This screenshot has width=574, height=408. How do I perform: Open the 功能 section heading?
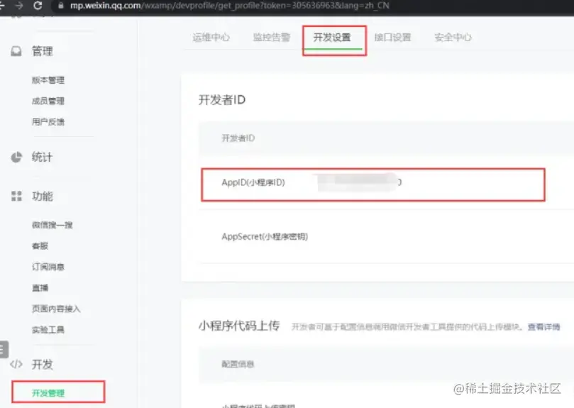tap(43, 196)
